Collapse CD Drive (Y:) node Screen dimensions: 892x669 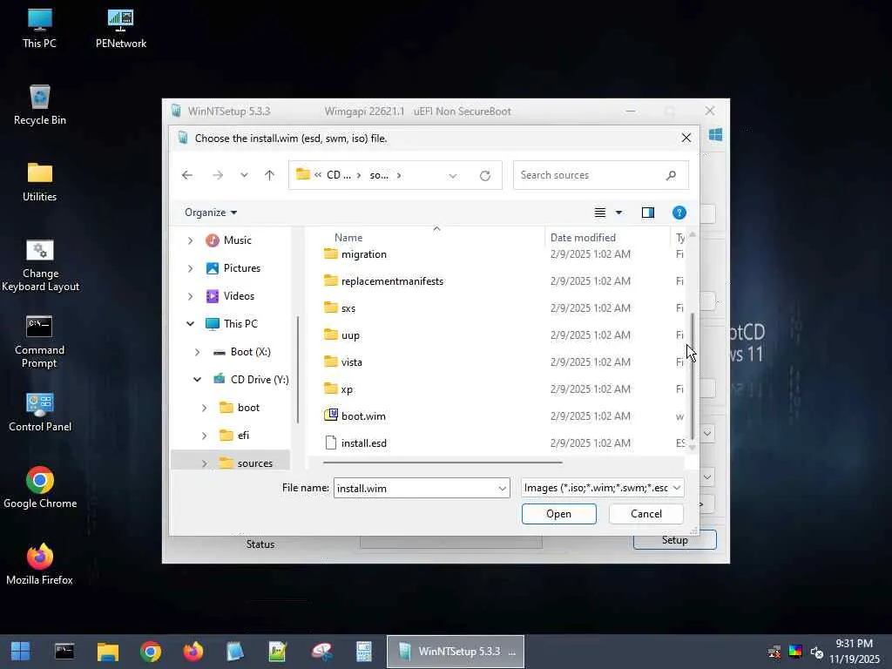click(x=198, y=380)
